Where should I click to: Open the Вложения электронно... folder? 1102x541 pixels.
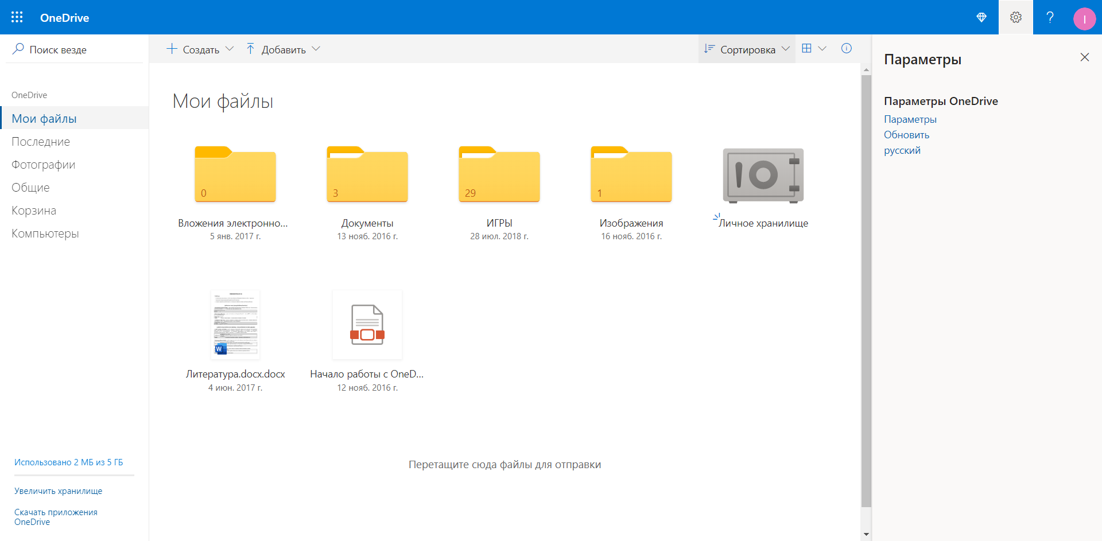(x=235, y=175)
